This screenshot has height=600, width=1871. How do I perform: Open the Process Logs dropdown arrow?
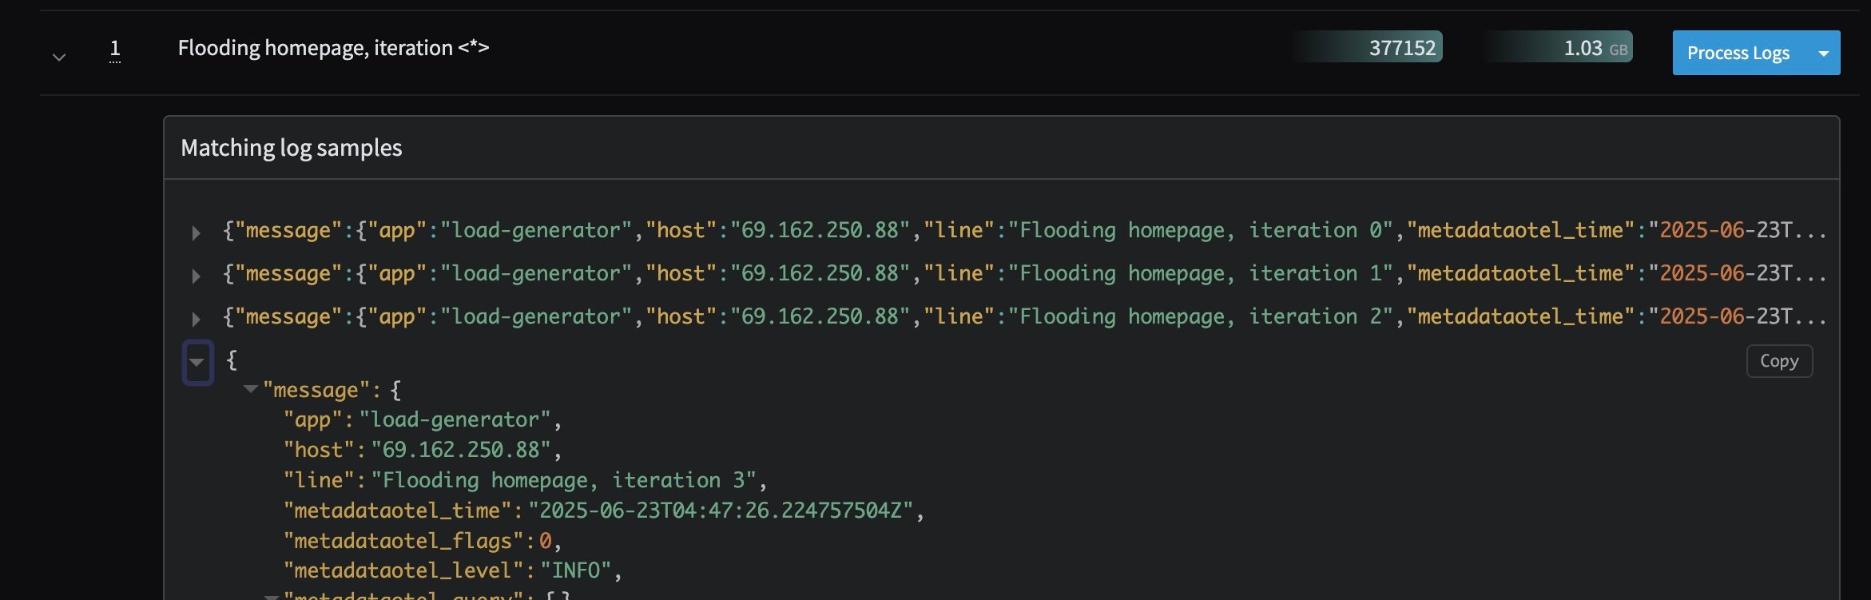pyautogui.click(x=1823, y=53)
